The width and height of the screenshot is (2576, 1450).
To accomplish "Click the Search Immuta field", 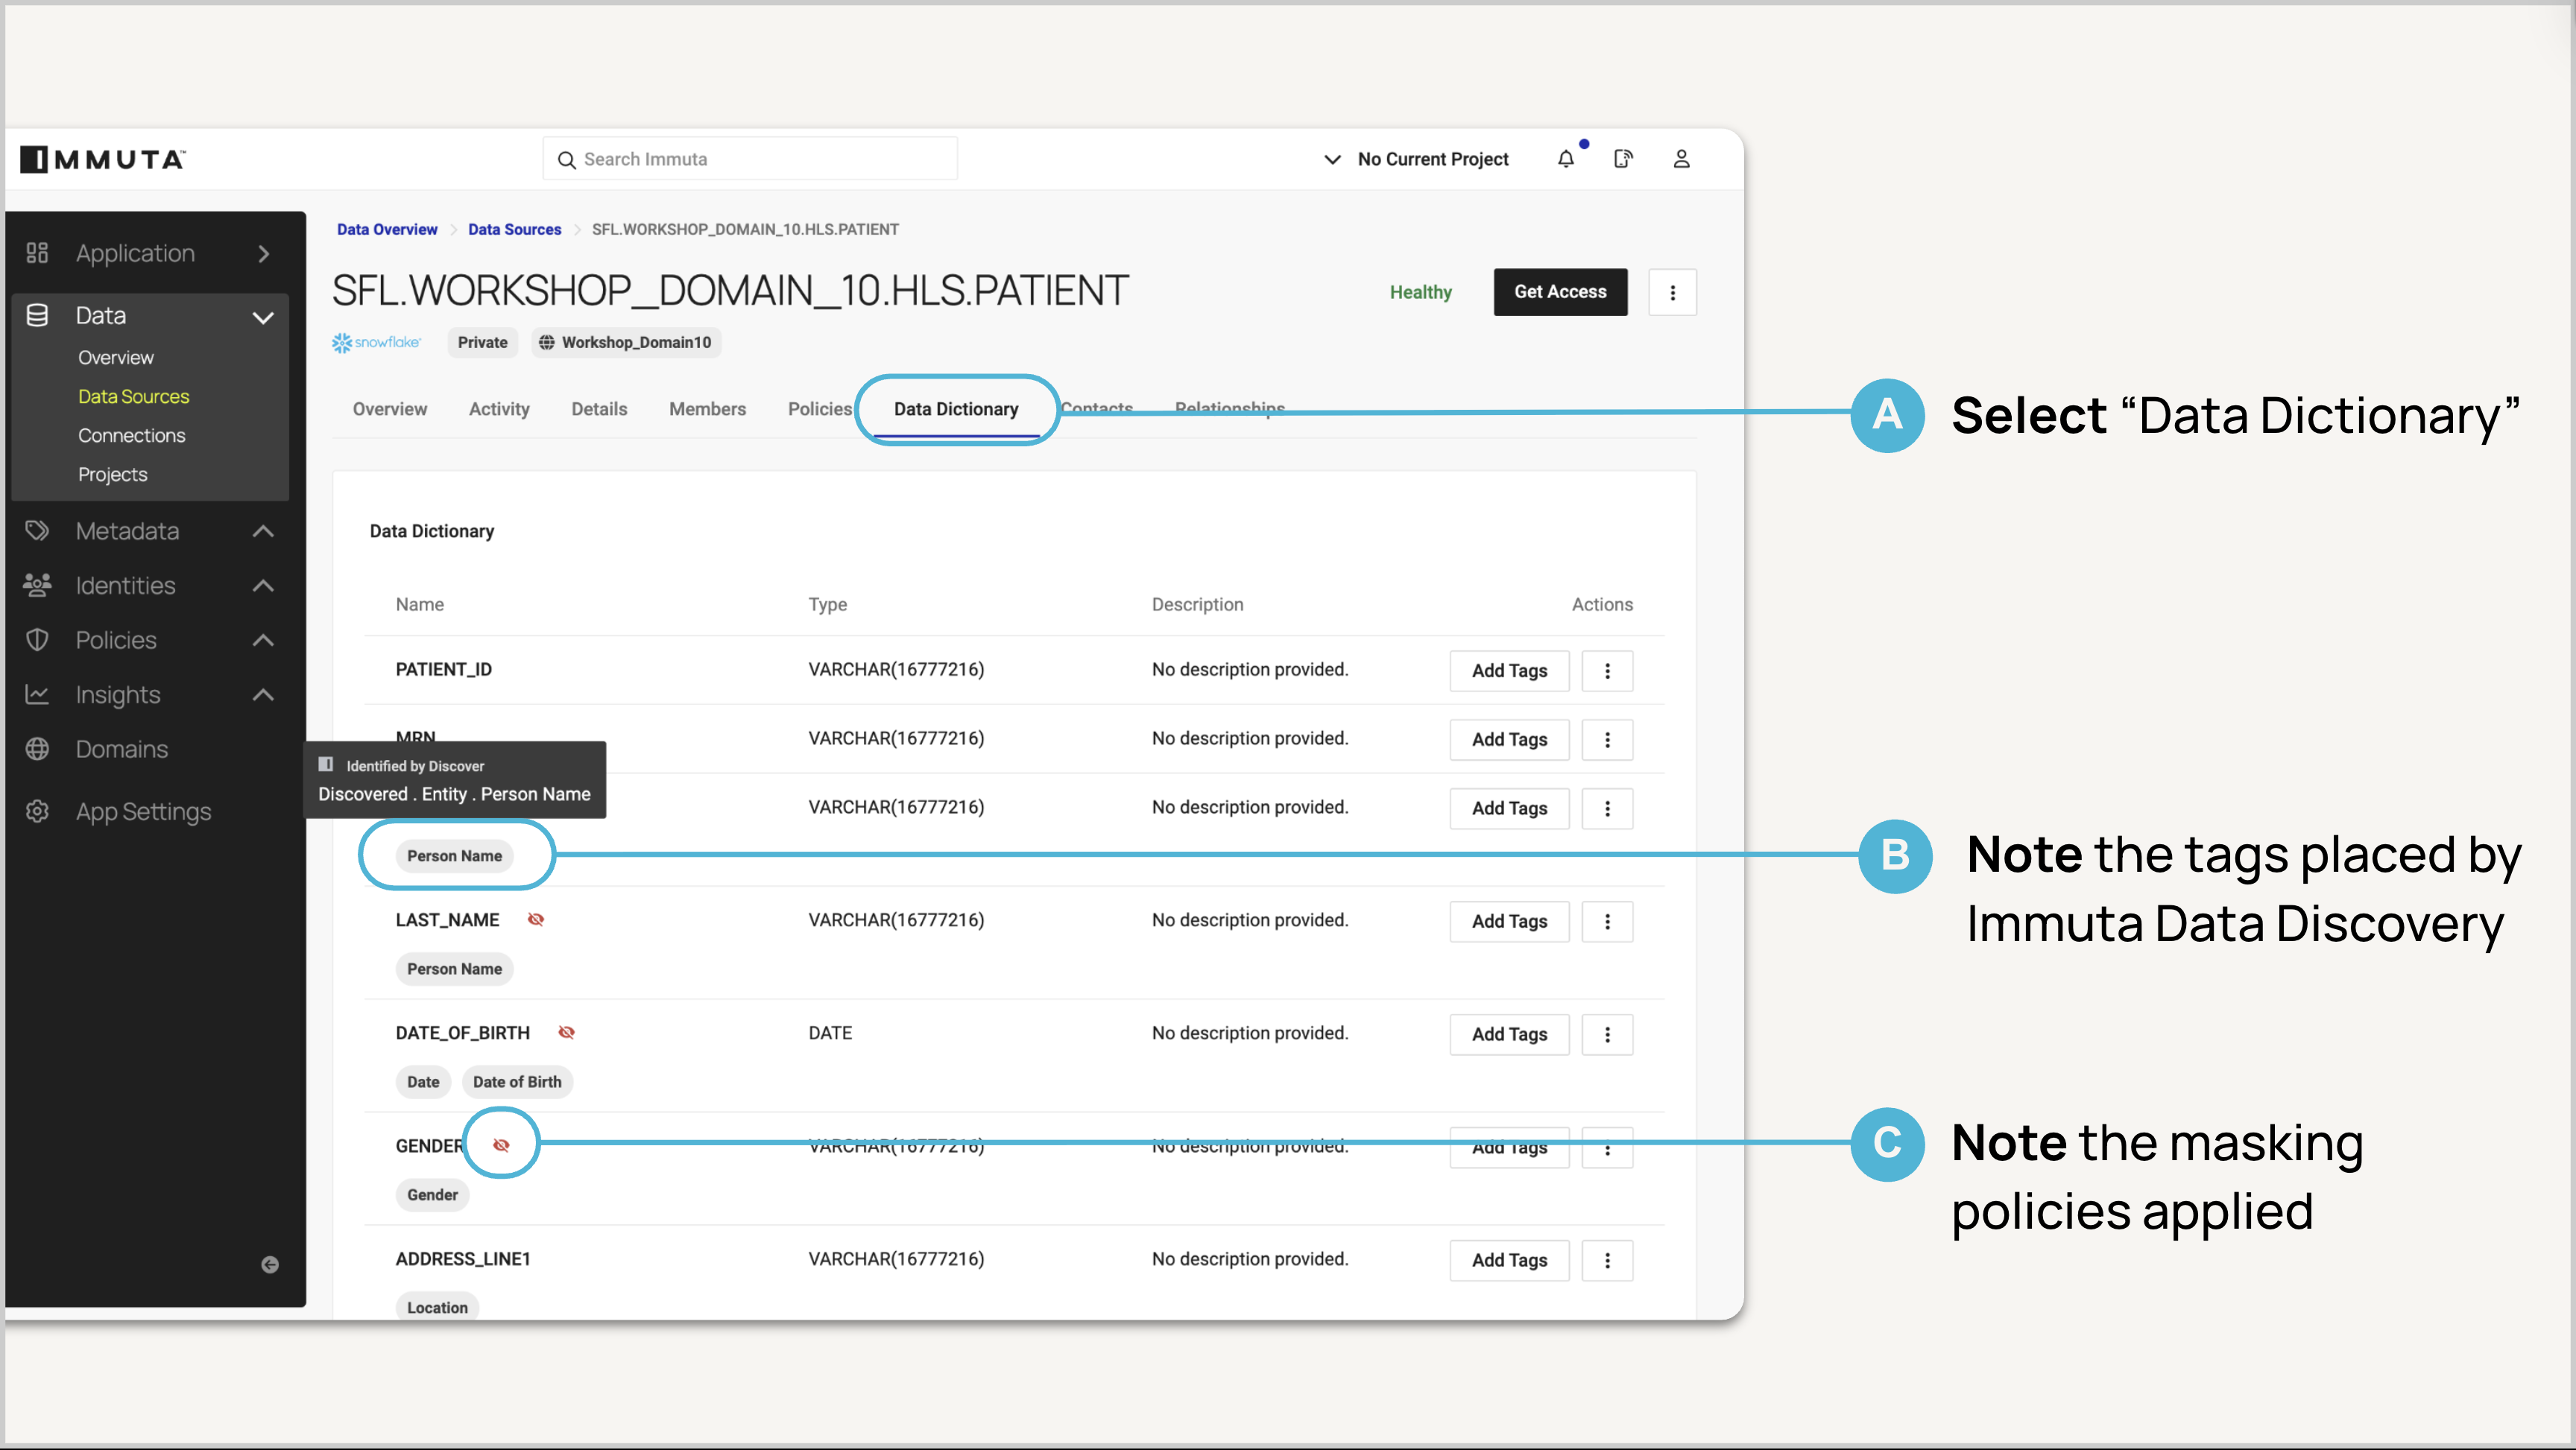I will pyautogui.click(x=750, y=159).
